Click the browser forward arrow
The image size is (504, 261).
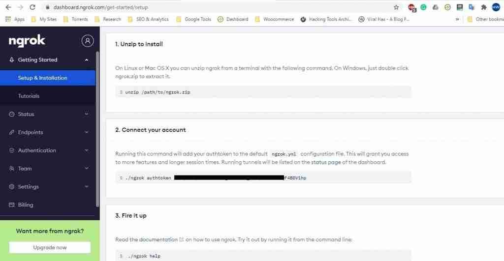[20, 7]
